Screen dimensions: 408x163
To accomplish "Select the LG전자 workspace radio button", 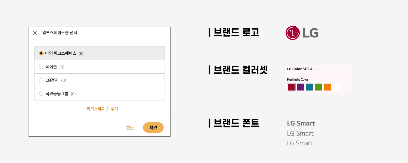I will [42, 80].
